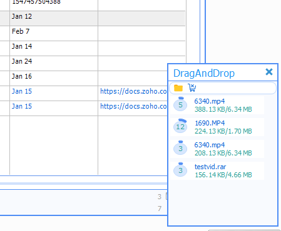Click upload size 224.13 KB/1.70 MB
The height and width of the screenshot is (231, 281).
[223, 131]
